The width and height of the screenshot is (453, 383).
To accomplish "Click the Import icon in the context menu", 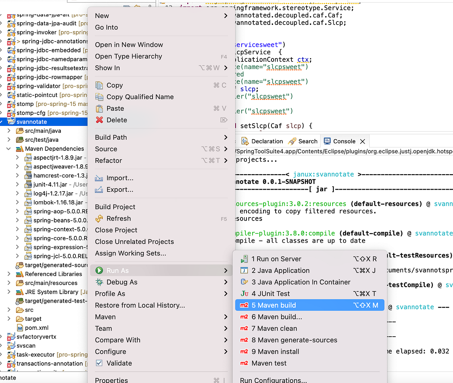I will click(99, 178).
